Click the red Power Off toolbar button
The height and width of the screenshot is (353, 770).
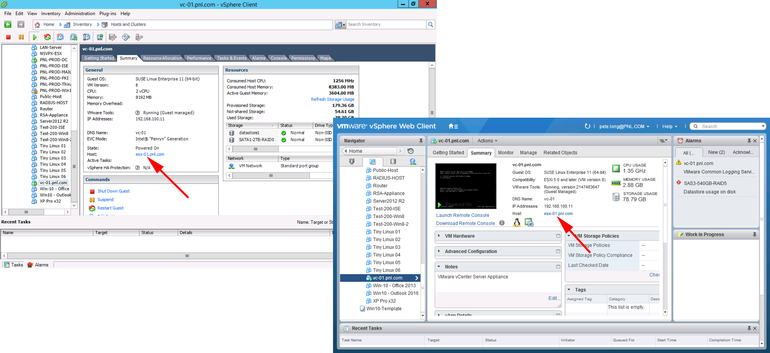pos(8,37)
